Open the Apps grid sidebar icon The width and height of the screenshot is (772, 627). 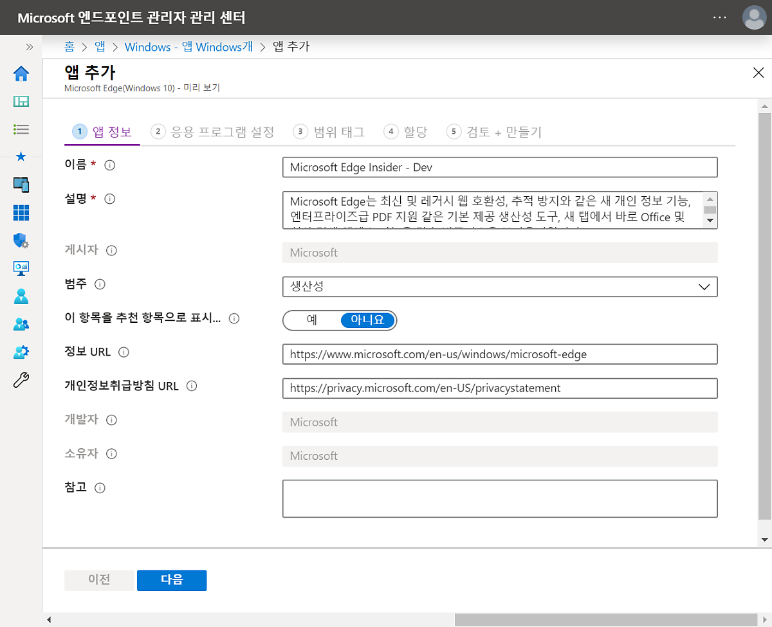(21, 212)
